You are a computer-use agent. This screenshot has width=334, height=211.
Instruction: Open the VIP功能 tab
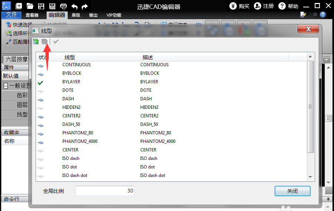click(114, 15)
